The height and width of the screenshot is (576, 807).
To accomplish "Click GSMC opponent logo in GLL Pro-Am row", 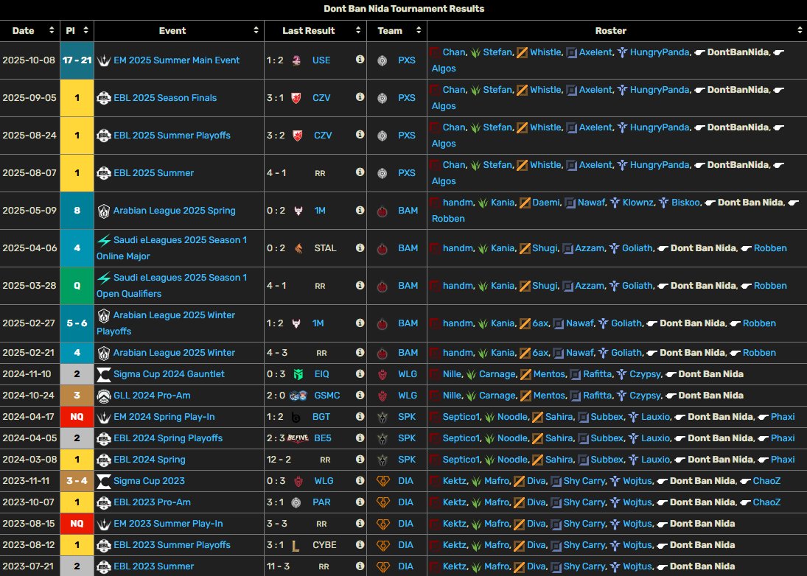I will pyautogui.click(x=298, y=396).
